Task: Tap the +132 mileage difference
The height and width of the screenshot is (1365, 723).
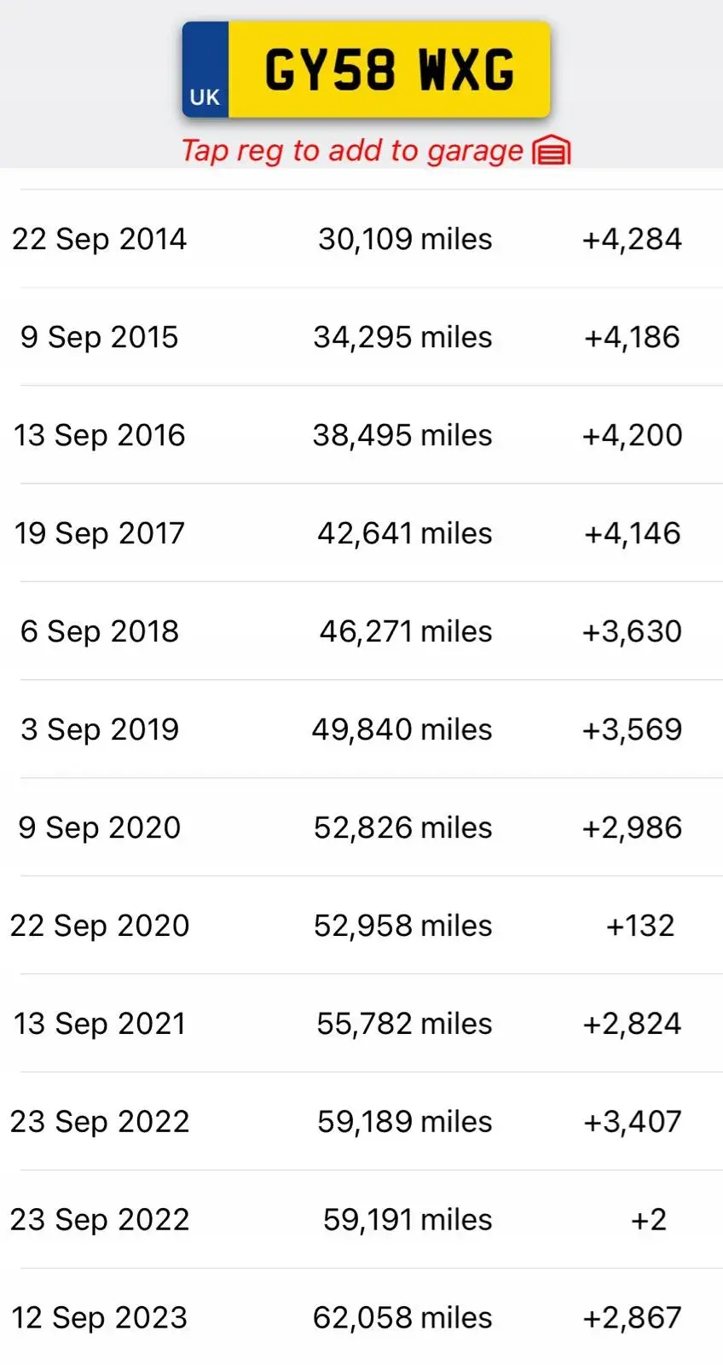Action: point(640,926)
